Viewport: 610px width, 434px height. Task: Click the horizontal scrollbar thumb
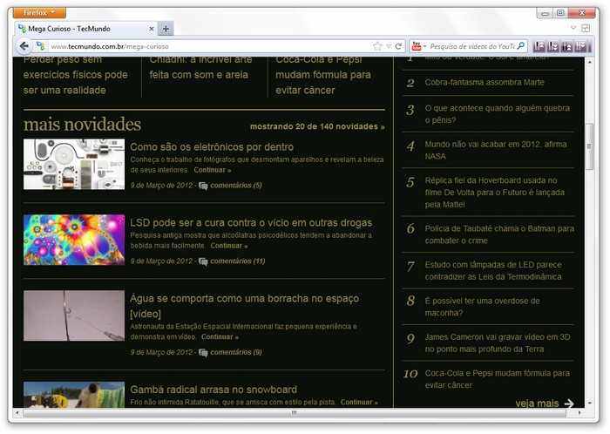point(295,412)
